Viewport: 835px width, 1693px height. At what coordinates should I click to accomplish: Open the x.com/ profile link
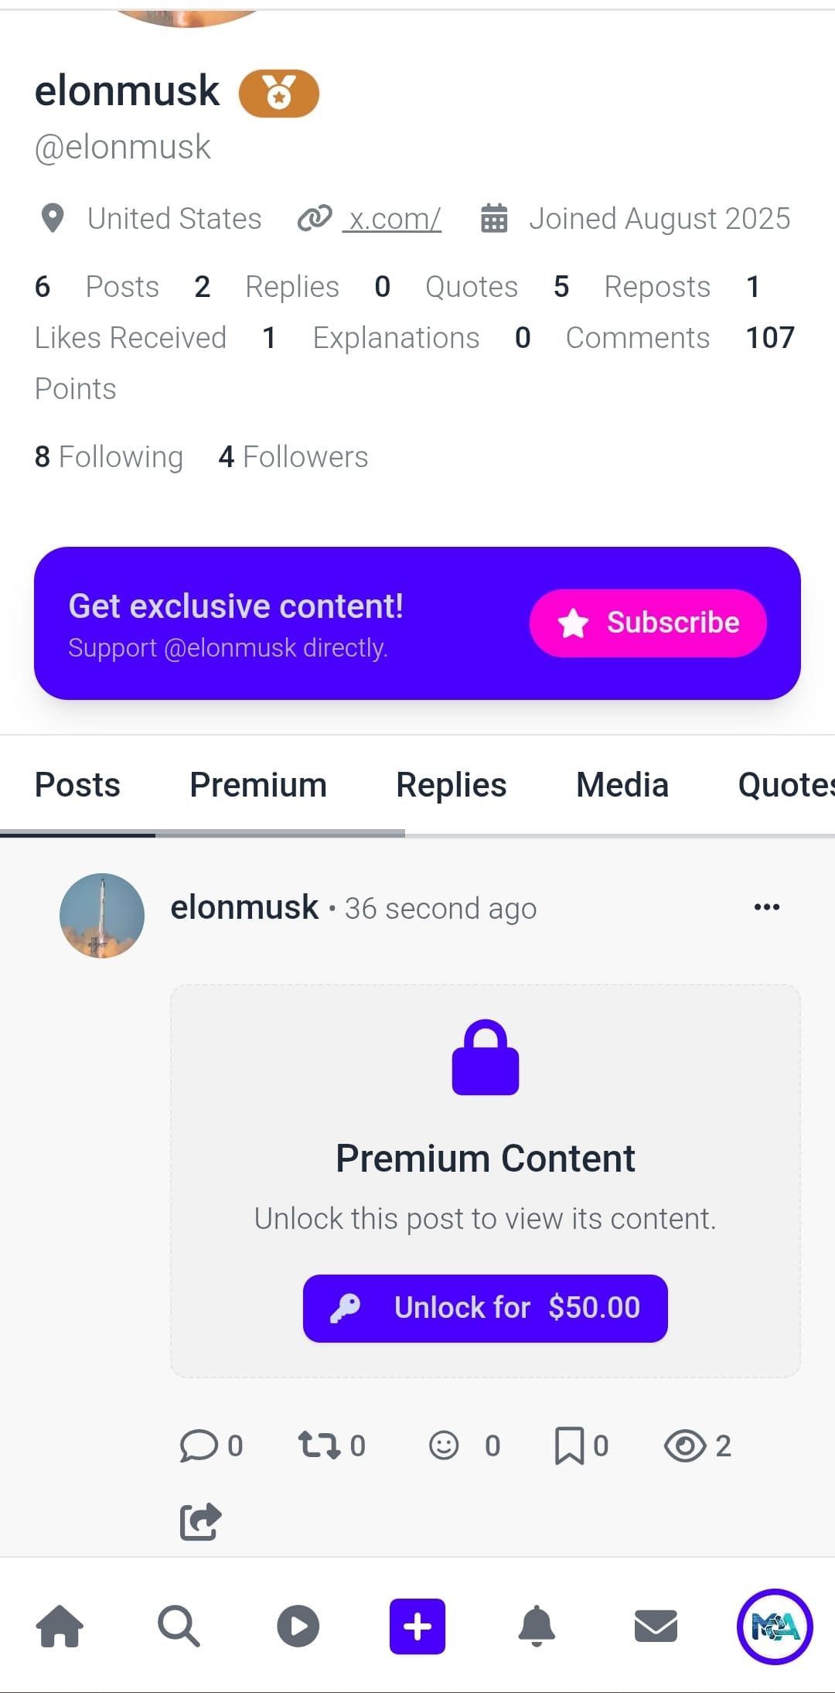pos(394,219)
